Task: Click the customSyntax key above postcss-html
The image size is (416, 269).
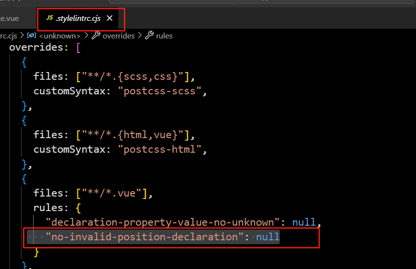Action: [72, 149]
